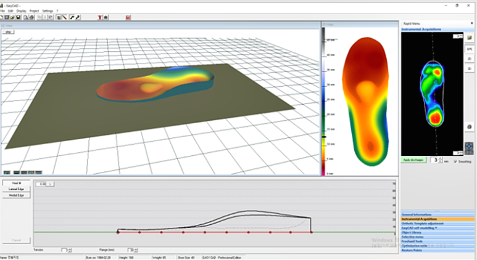Expand the Selection menu section
The image size is (477, 260).
tap(438, 237)
